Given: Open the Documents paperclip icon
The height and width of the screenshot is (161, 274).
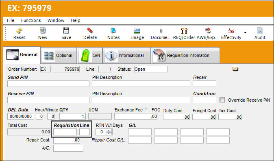Looking at the screenshot, I should coord(161,34).
